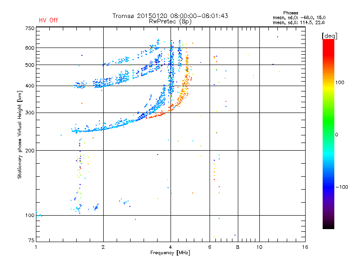Click the '500' height axis label

(30, 65)
